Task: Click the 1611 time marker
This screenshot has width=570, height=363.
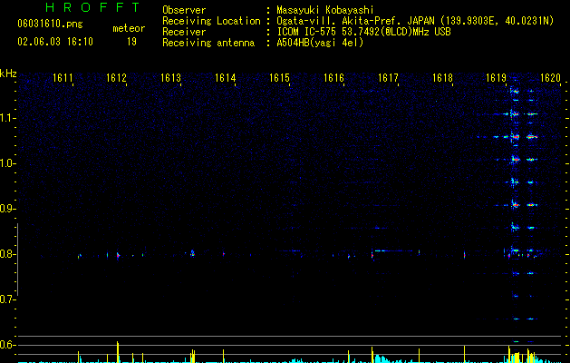Action: [63, 78]
